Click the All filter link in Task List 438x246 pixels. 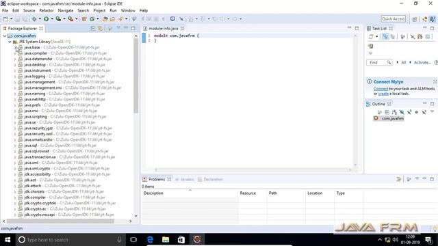403,62
